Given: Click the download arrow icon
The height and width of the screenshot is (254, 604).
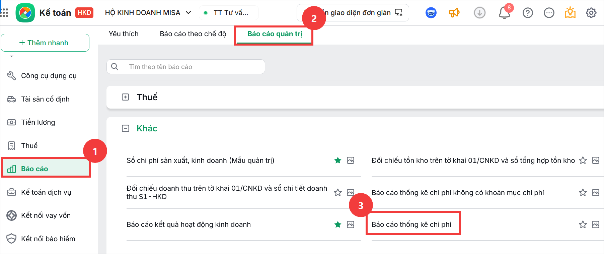Looking at the screenshot, I should click(x=479, y=13).
